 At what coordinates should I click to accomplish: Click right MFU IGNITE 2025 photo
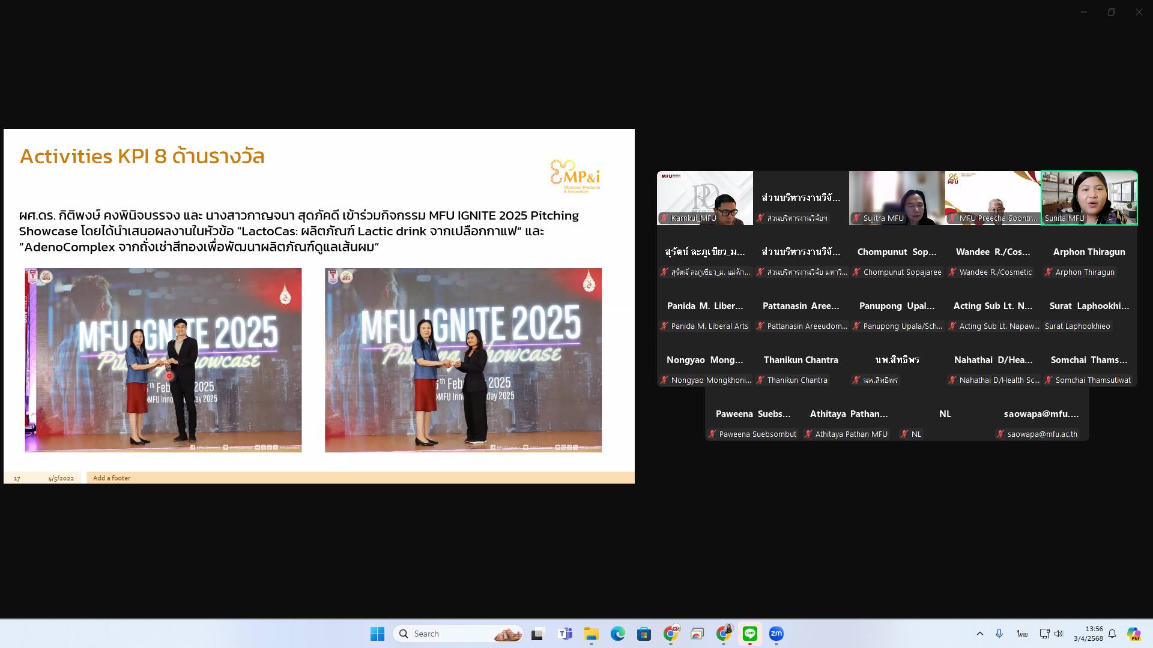[x=463, y=360]
